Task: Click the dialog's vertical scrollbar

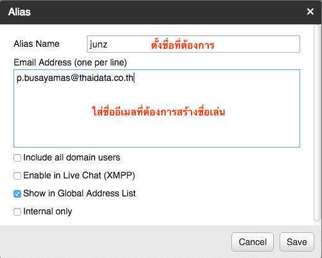Action: 317,123
